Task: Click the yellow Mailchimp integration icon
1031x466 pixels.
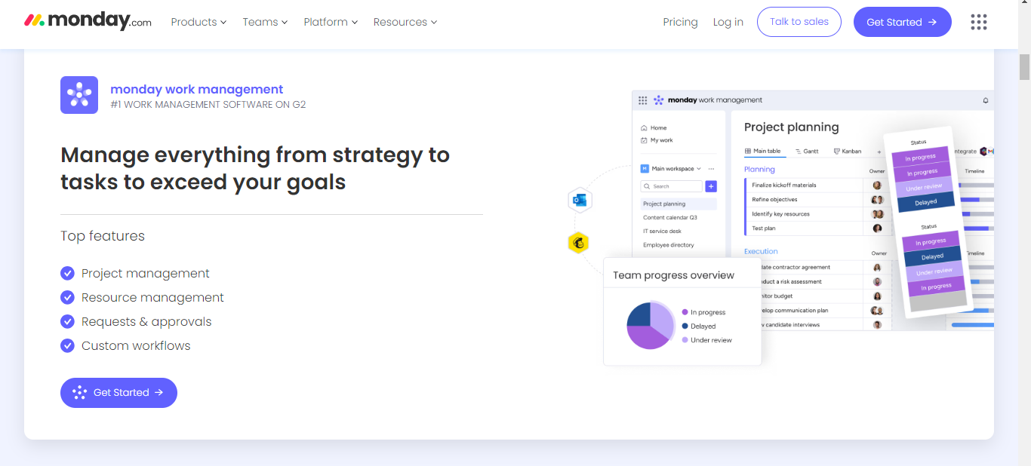Action: pyautogui.click(x=579, y=243)
